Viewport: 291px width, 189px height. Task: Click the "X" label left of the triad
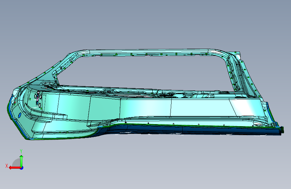coord(7,166)
